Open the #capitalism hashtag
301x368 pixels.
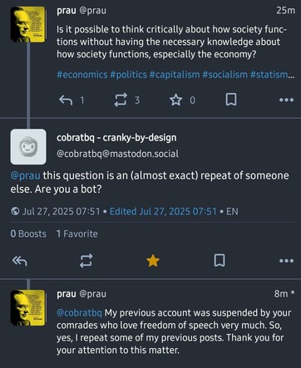(x=175, y=75)
